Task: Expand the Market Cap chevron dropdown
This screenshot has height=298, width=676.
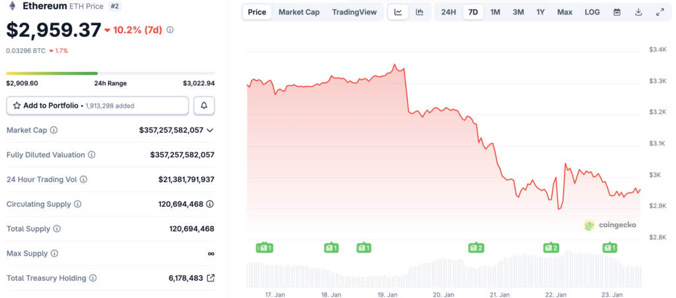Action: 210,130
